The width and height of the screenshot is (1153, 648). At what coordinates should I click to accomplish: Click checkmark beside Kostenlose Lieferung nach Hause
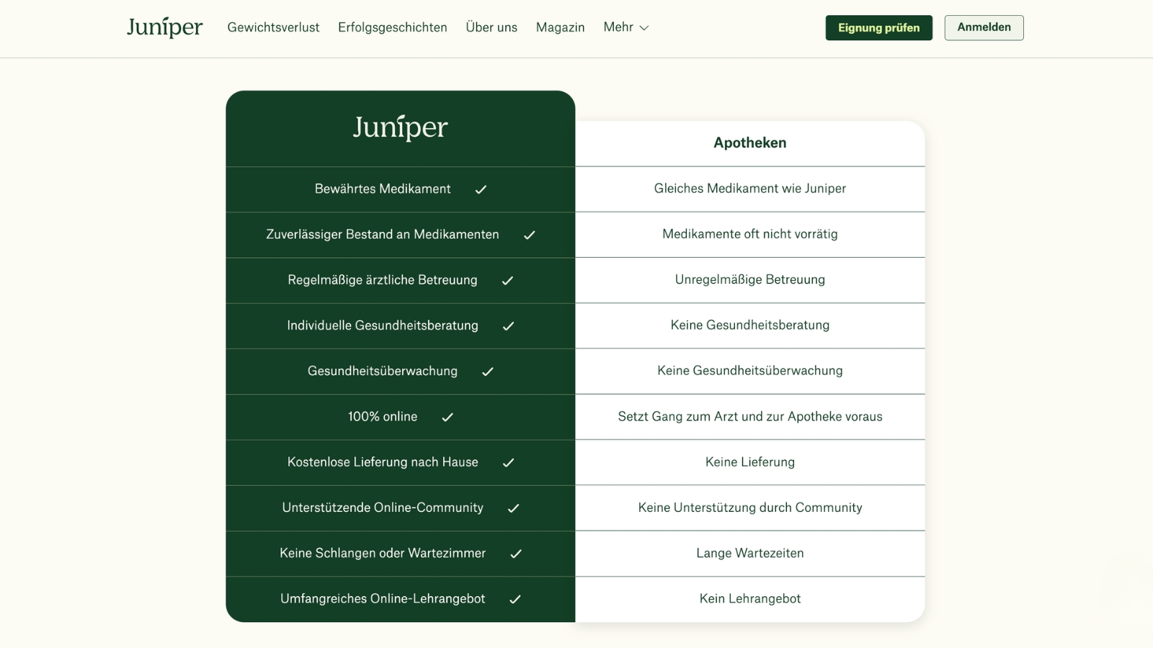click(508, 463)
